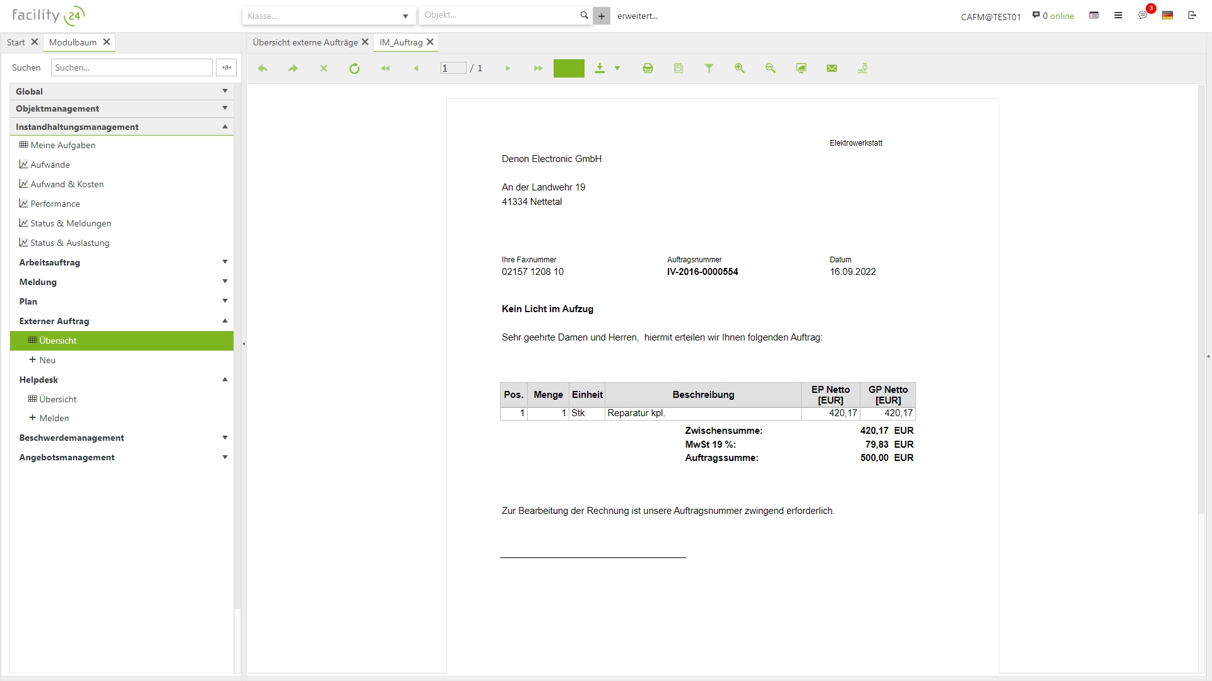Send report via email icon
The height and width of the screenshot is (681, 1212).
click(831, 68)
